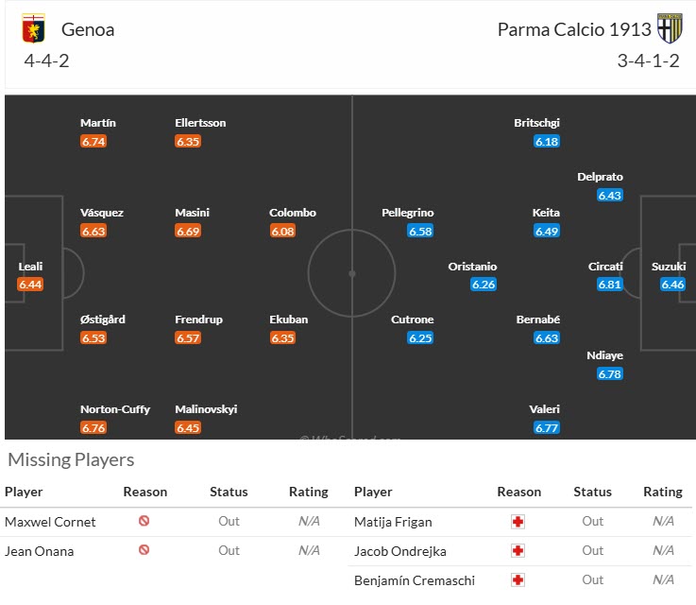Click the Genoa club crest icon
This screenshot has width=696, height=605.
pos(33,30)
